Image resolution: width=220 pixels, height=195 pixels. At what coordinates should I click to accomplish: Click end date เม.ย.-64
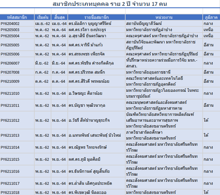pos(59,23)
